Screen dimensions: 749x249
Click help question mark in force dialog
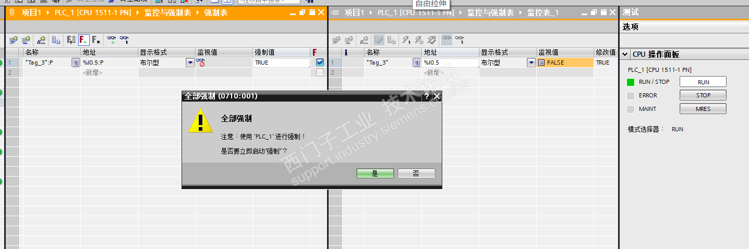[426, 96]
